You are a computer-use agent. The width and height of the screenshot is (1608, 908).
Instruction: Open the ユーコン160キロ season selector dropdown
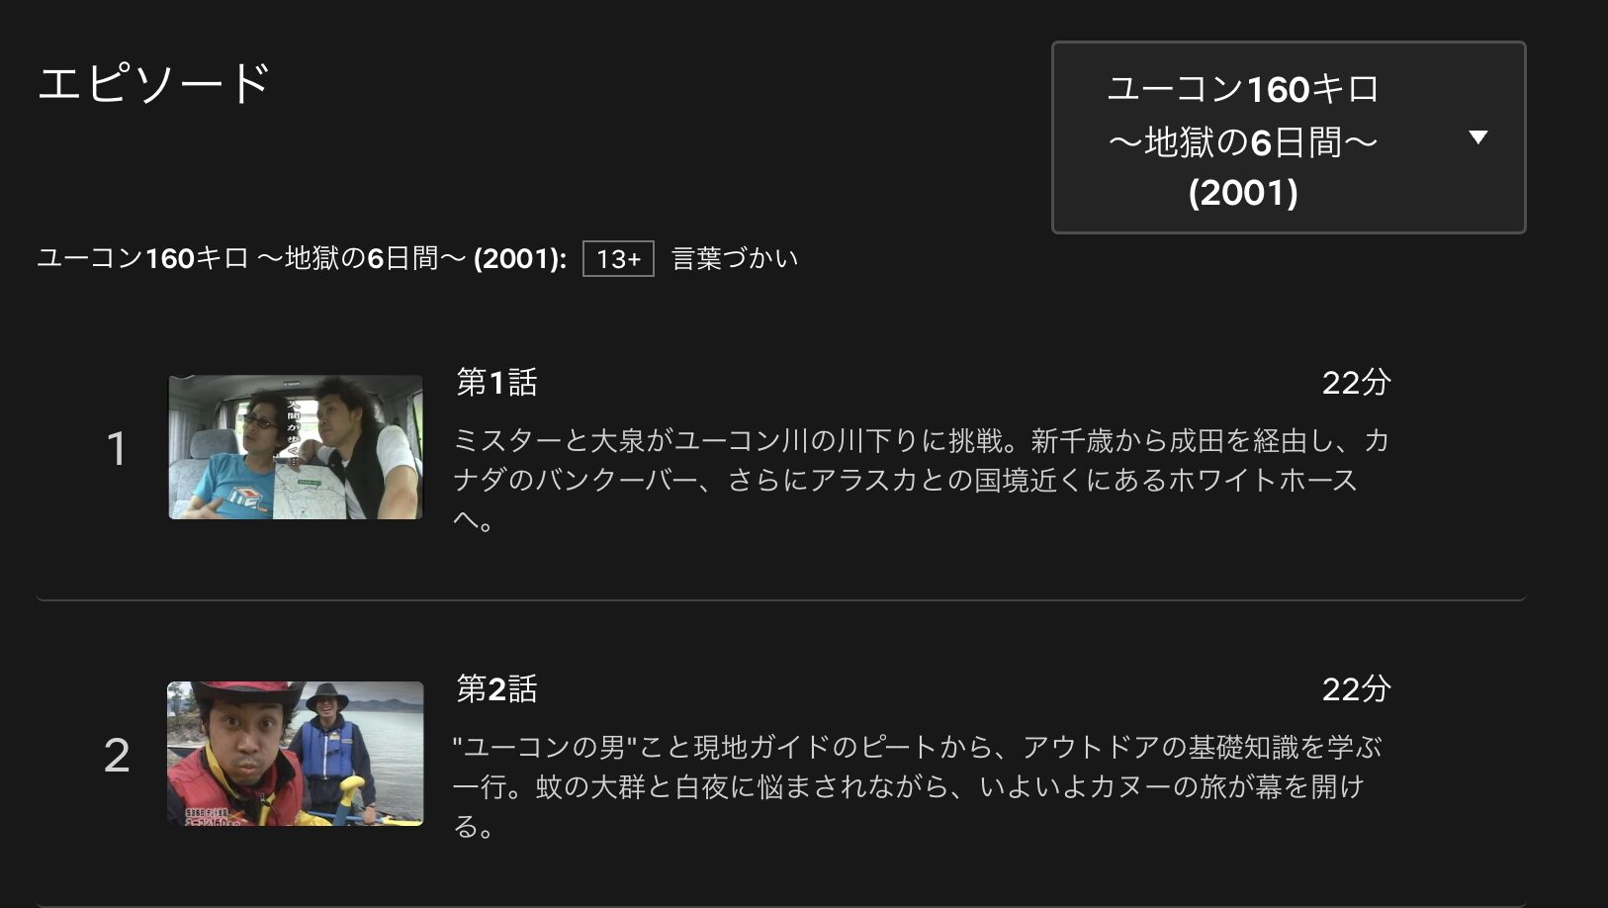click(1289, 137)
